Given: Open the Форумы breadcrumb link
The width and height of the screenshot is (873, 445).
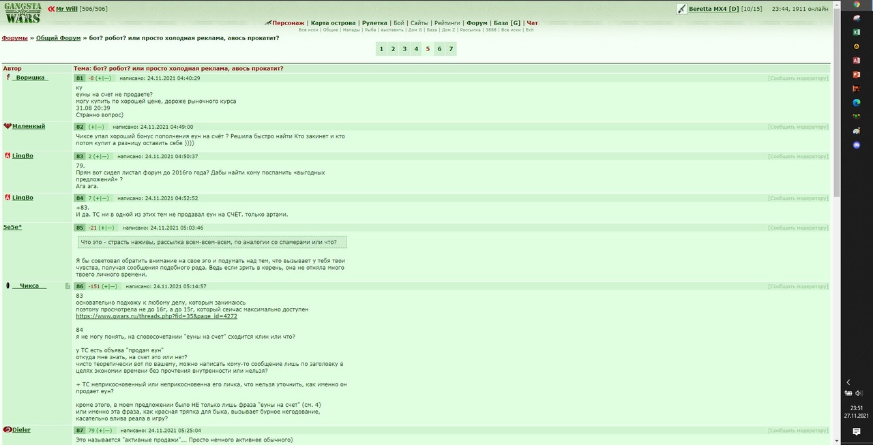Looking at the screenshot, I should (15, 38).
